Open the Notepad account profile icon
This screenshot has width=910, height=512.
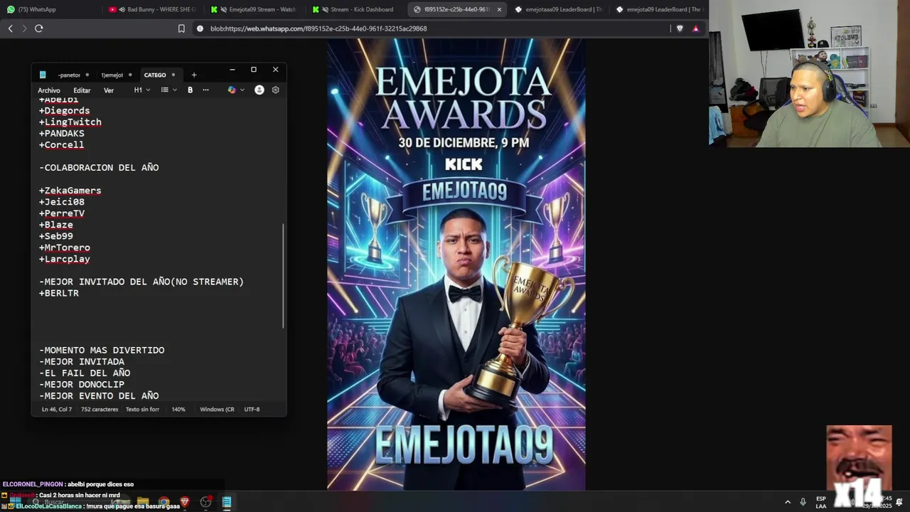point(259,90)
